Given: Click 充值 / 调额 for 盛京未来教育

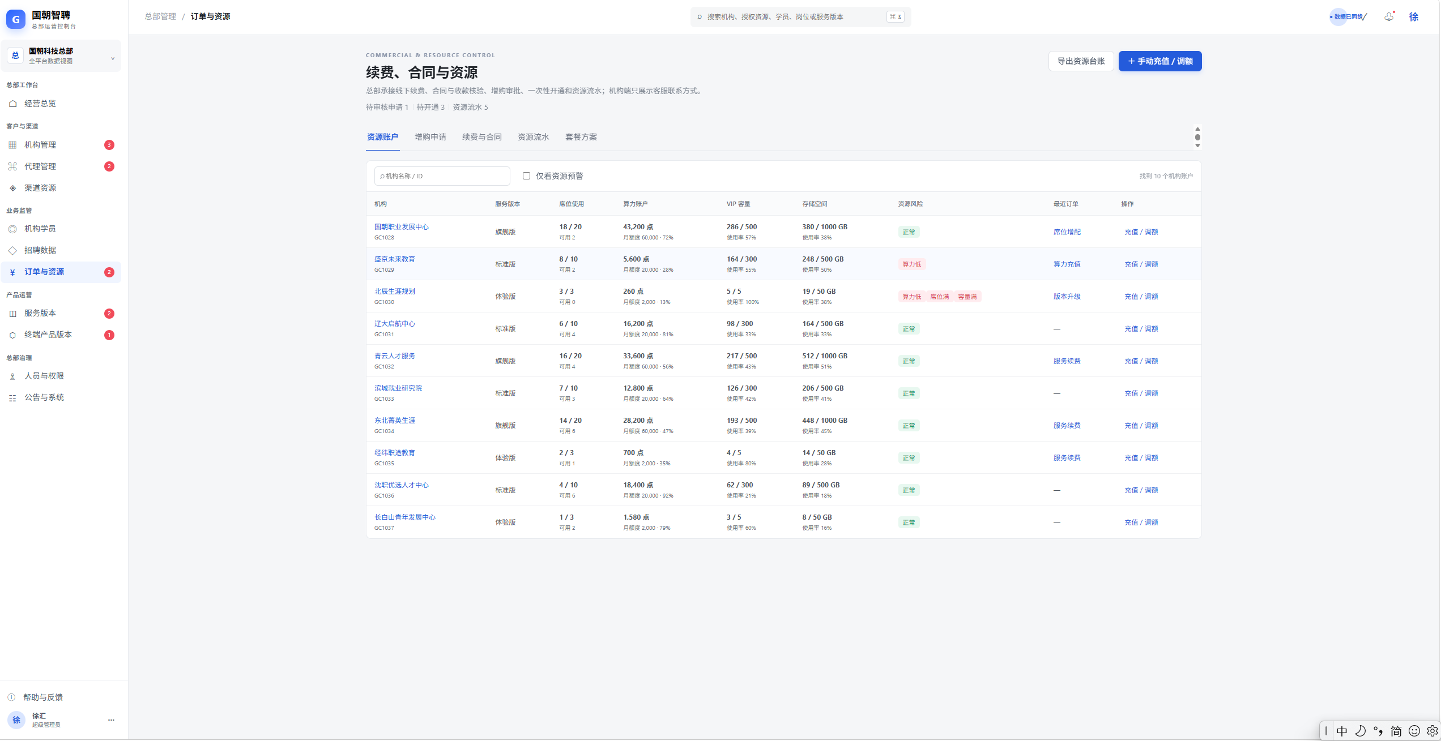Looking at the screenshot, I should pos(1141,264).
